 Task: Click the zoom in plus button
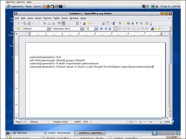point(161,122)
